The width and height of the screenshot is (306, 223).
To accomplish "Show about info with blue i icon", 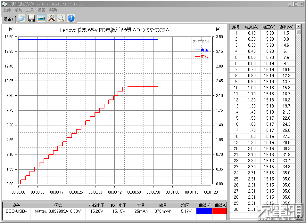I will click(71, 18).
